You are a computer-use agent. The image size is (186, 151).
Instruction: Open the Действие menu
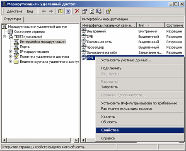(14, 11)
